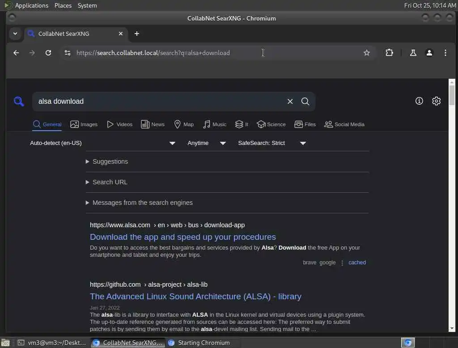Open the tab search dropdown arrow

[x=15, y=34]
